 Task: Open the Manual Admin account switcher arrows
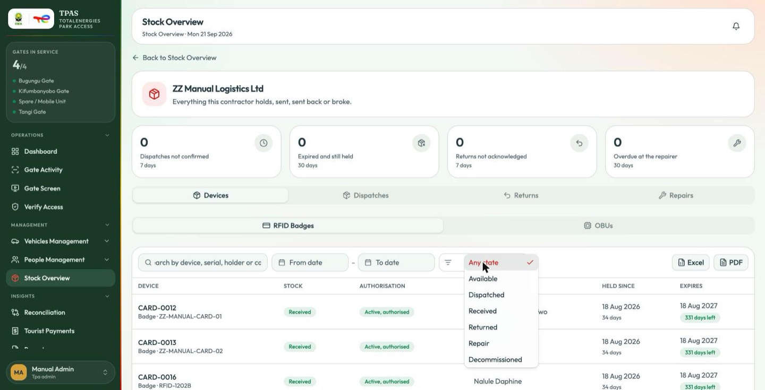[x=105, y=372]
